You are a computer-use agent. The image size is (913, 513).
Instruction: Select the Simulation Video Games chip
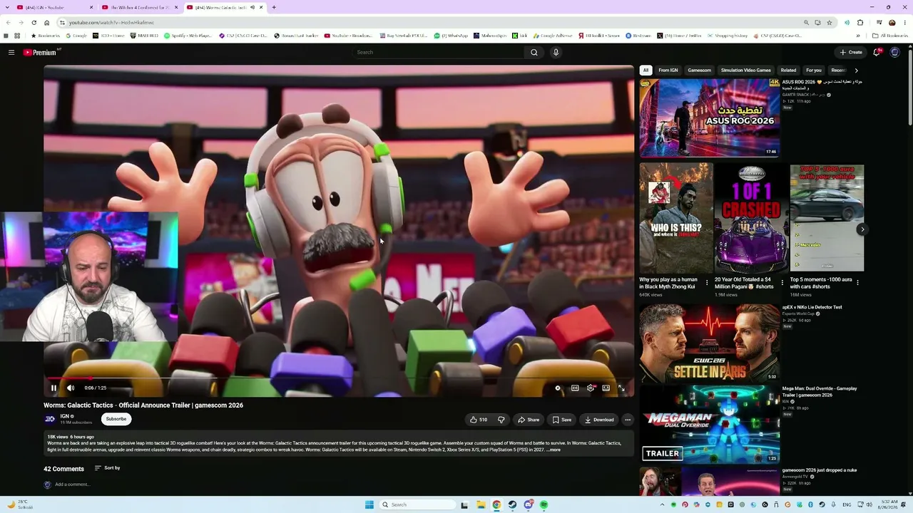[x=746, y=71]
